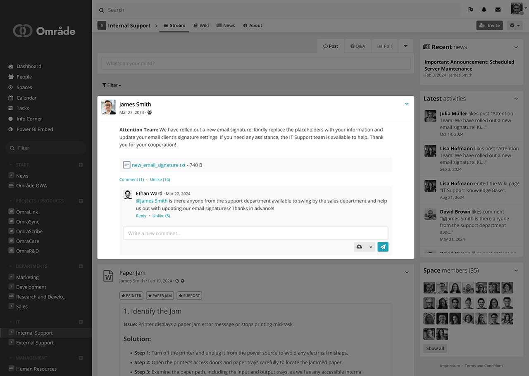
Task: Switch to the Wiki tab
Action: point(201,26)
